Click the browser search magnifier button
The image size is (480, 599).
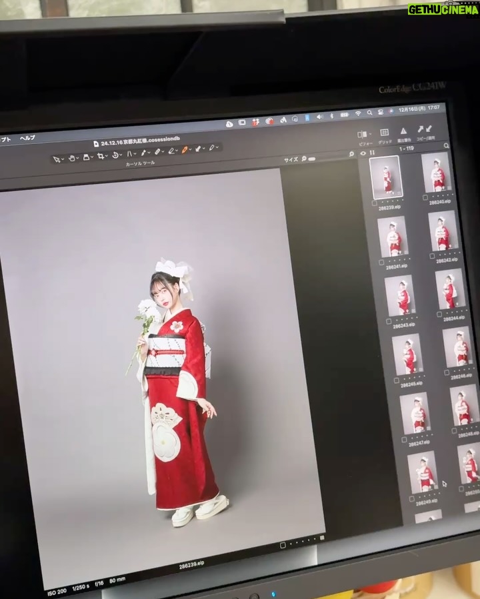coord(447,145)
